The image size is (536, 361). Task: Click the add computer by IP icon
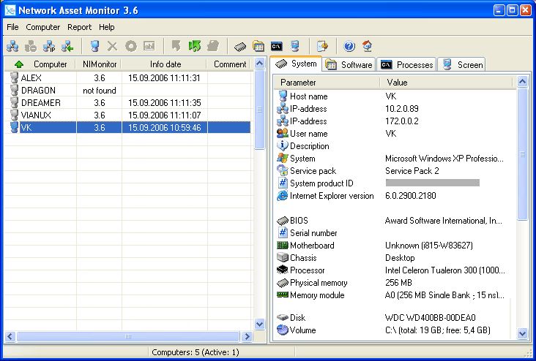tap(48, 46)
